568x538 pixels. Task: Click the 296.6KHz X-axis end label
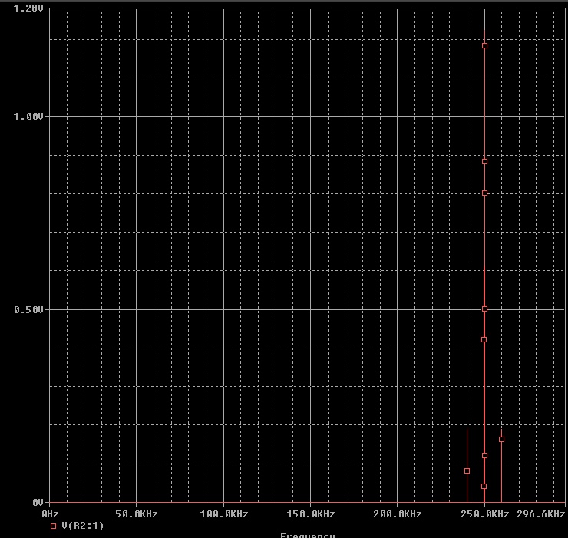coord(540,513)
